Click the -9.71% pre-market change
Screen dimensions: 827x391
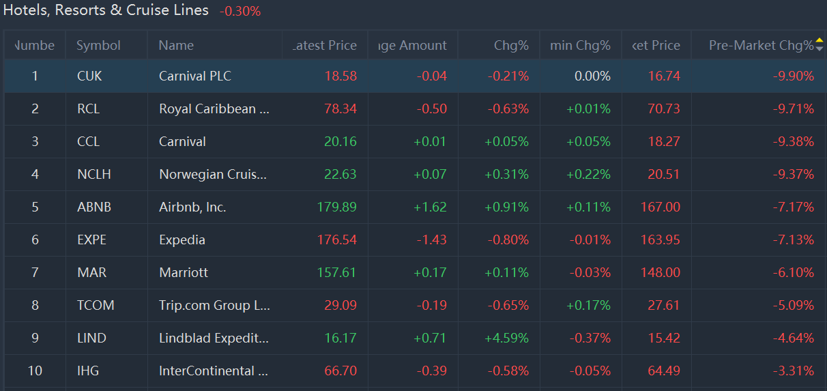click(x=794, y=108)
